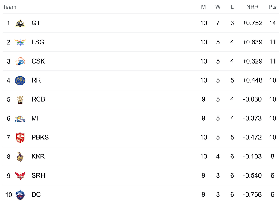Click the Rajasthan Royals logo
This screenshot has width=279, height=202.
(x=20, y=80)
